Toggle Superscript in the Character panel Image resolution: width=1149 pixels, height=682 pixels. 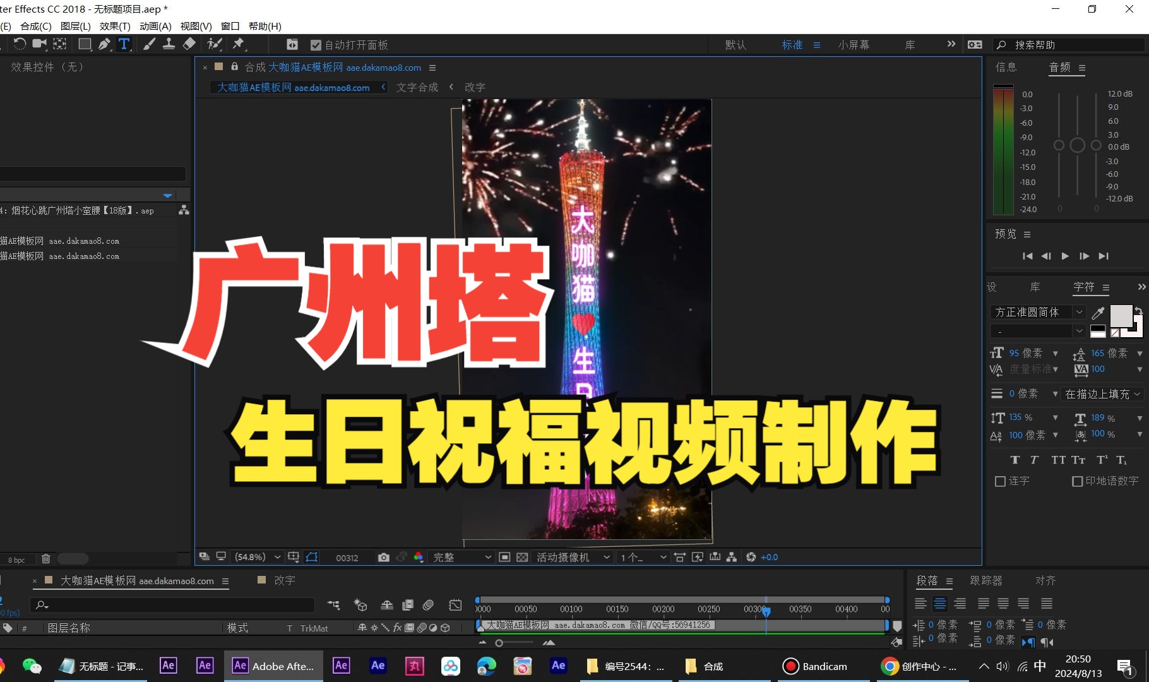coord(1102,460)
